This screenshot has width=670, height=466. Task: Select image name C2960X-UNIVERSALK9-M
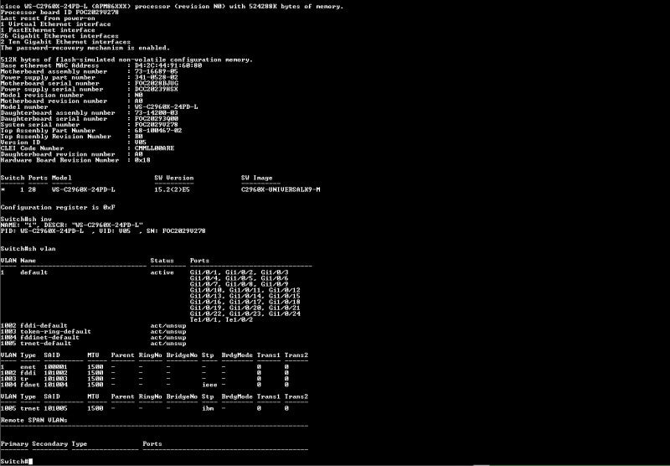[x=281, y=189]
